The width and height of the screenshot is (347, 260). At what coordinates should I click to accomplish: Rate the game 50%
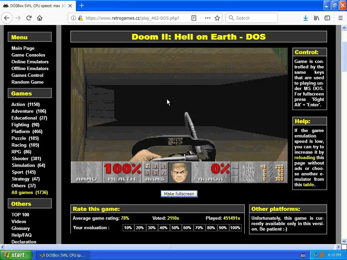[175, 228]
